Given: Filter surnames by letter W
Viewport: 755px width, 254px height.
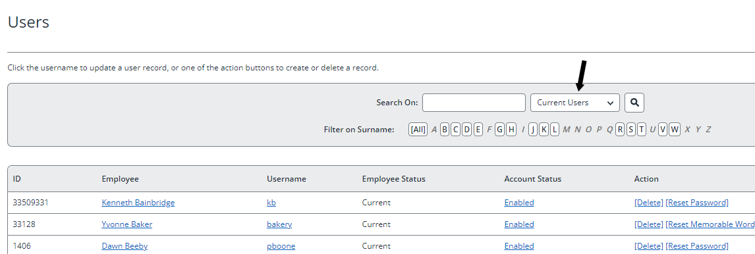Looking at the screenshot, I should coord(675,130).
